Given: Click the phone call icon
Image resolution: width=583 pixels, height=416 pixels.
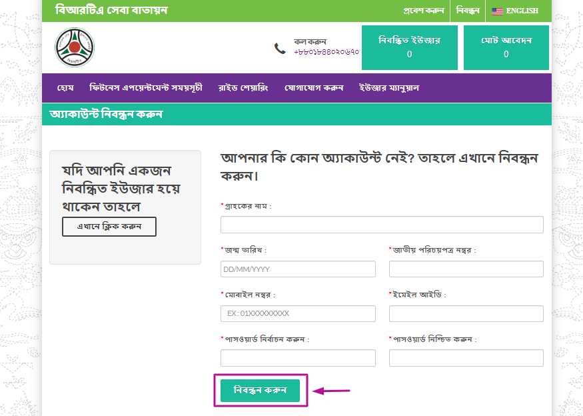Looking at the screenshot, I should pos(280,48).
